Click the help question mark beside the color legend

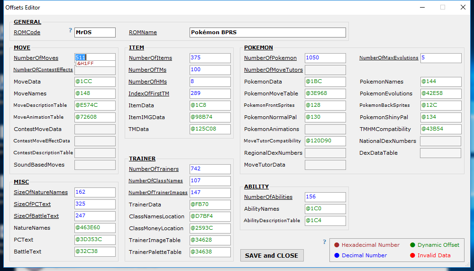[x=324, y=242]
